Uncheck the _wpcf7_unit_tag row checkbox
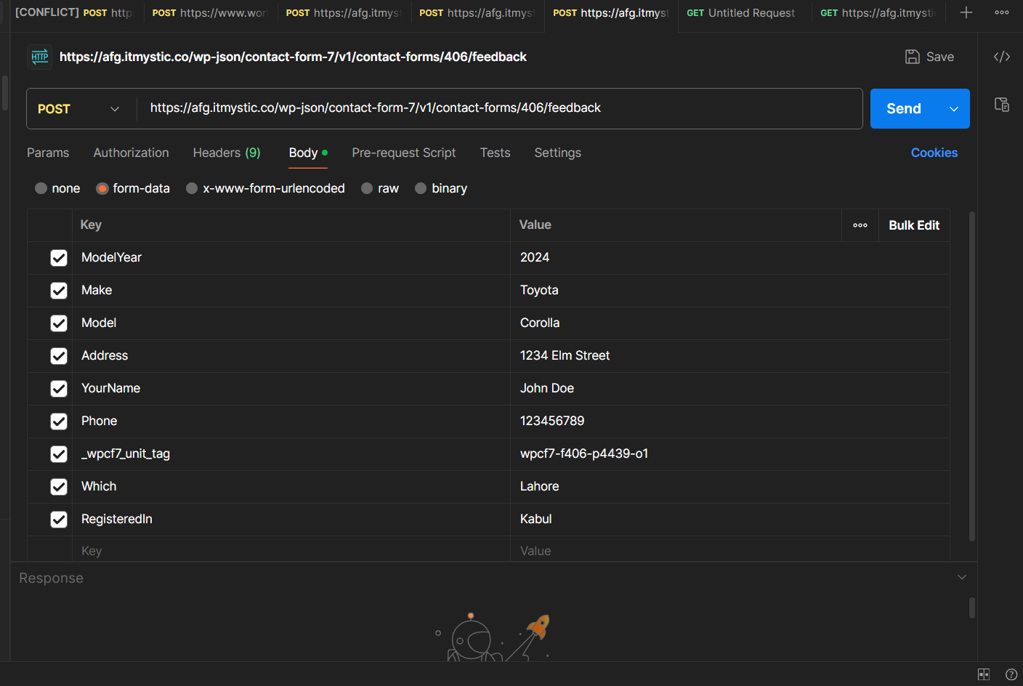Image resolution: width=1023 pixels, height=686 pixels. click(x=59, y=454)
